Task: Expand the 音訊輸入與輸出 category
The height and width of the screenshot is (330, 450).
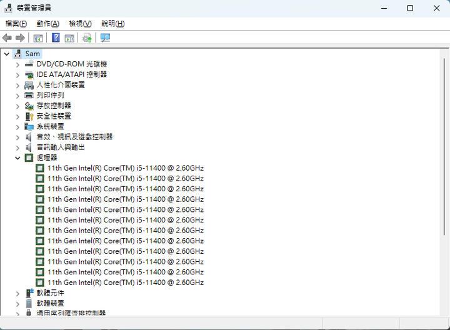Action: coord(17,147)
